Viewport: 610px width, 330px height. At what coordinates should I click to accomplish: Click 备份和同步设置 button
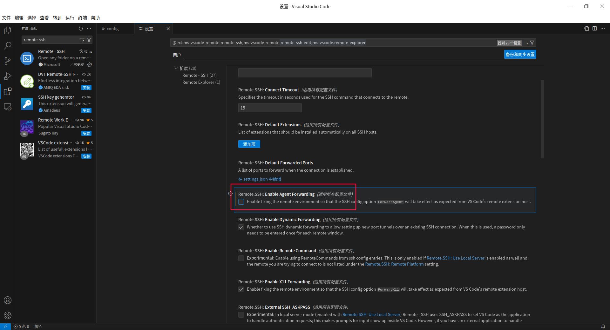tap(520, 54)
